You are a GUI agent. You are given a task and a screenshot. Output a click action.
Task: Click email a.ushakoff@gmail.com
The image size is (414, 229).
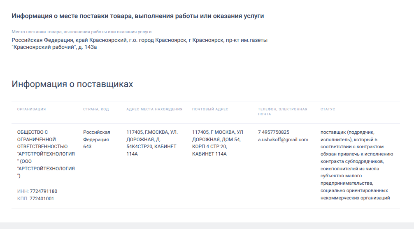coord(283,140)
